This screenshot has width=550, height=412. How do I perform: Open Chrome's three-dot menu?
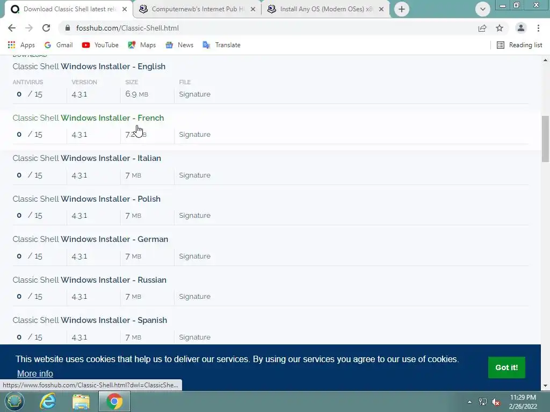(x=538, y=28)
